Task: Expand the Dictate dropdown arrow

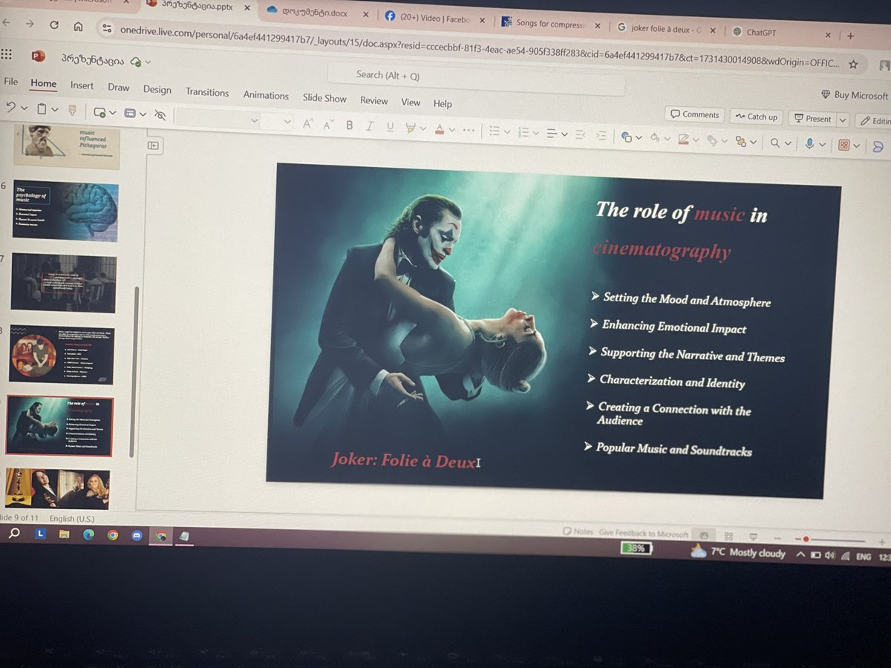Action: [823, 144]
